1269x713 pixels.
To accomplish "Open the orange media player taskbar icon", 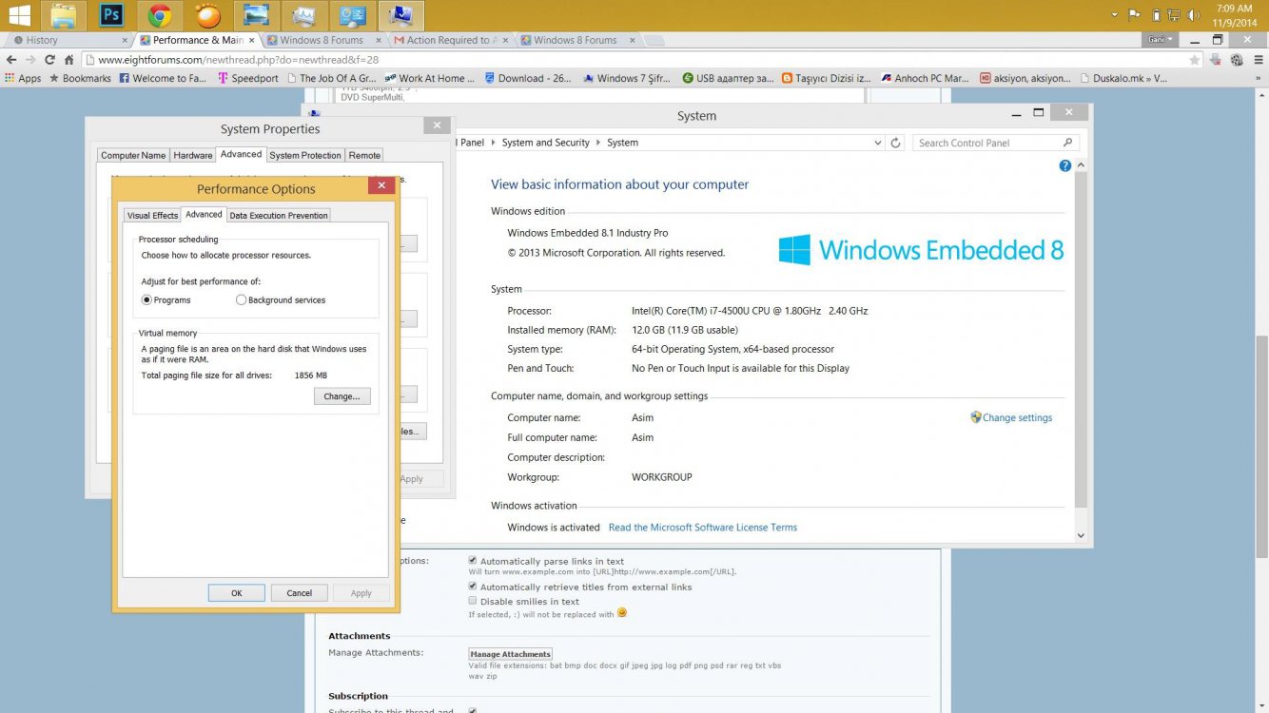I will point(206,15).
